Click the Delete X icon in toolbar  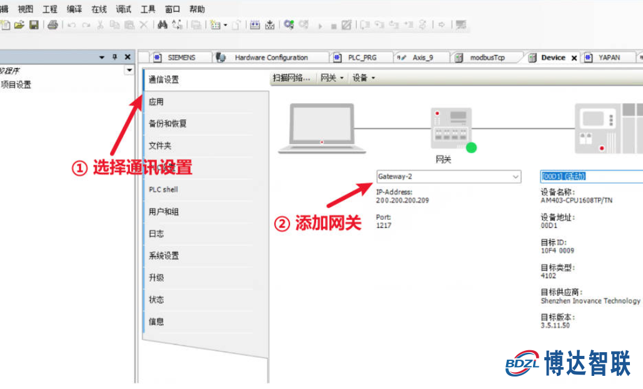[144, 25]
